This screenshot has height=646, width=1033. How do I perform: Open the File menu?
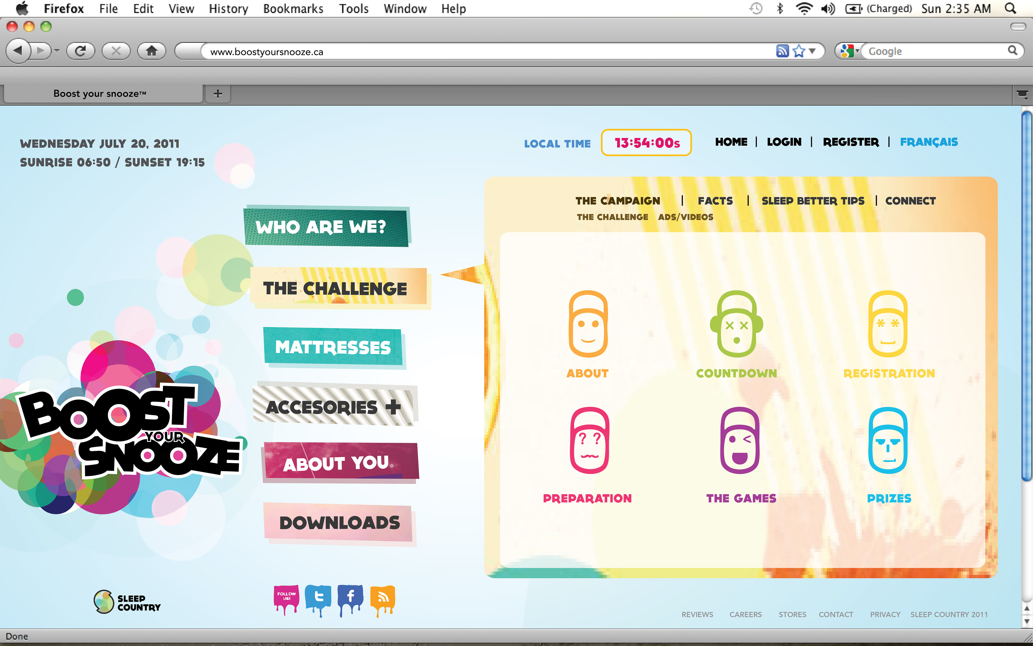click(108, 9)
